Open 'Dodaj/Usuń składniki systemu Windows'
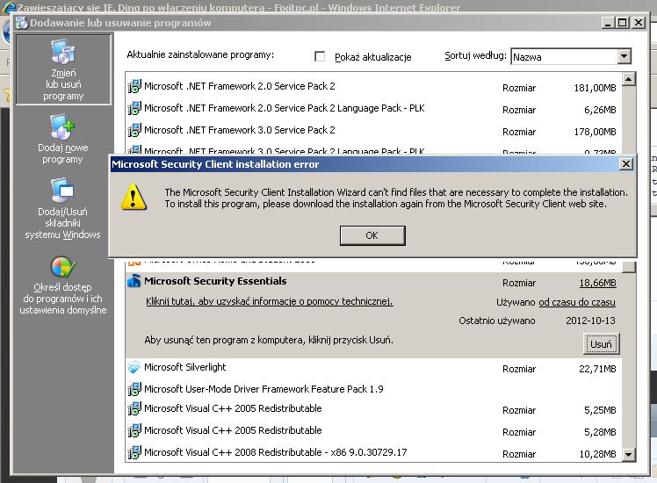Image resolution: width=657 pixels, height=483 pixels. [63, 208]
